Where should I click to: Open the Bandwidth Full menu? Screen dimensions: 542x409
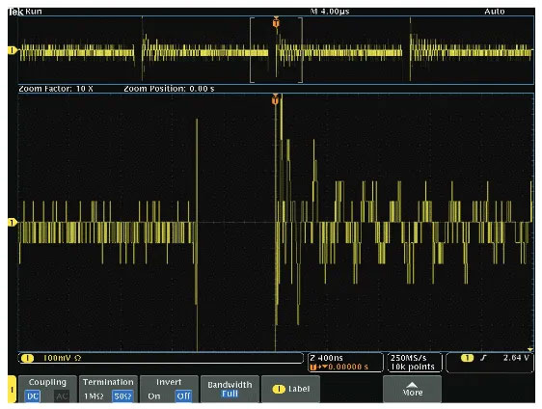[230, 389]
